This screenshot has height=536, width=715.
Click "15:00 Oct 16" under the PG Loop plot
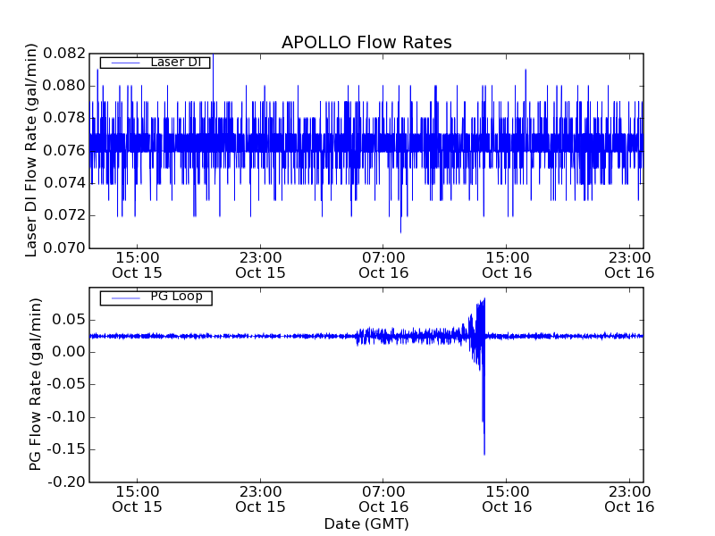pos(507,499)
